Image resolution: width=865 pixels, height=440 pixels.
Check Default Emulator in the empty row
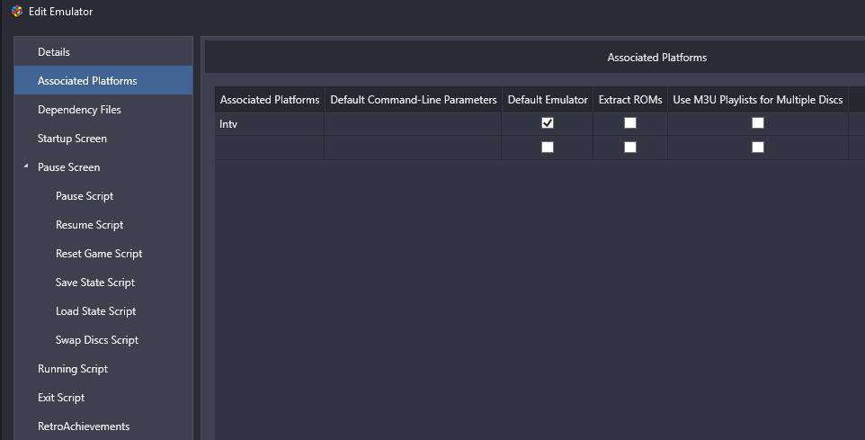tap(548, 147)
